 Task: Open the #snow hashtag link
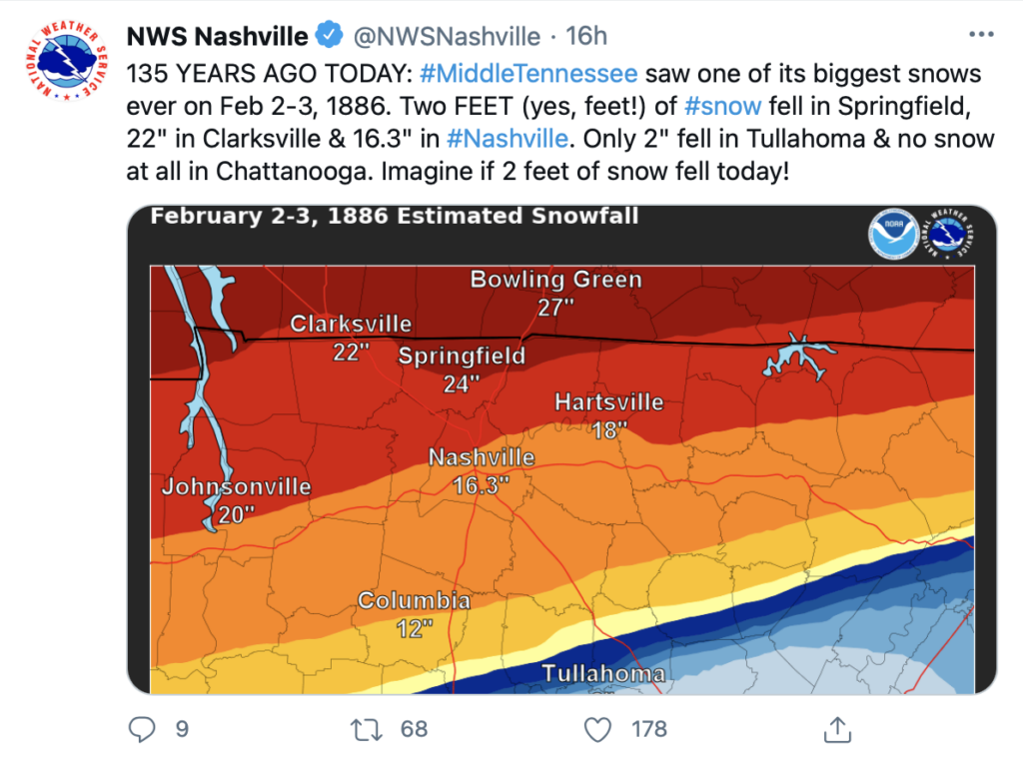click(723, 106)
